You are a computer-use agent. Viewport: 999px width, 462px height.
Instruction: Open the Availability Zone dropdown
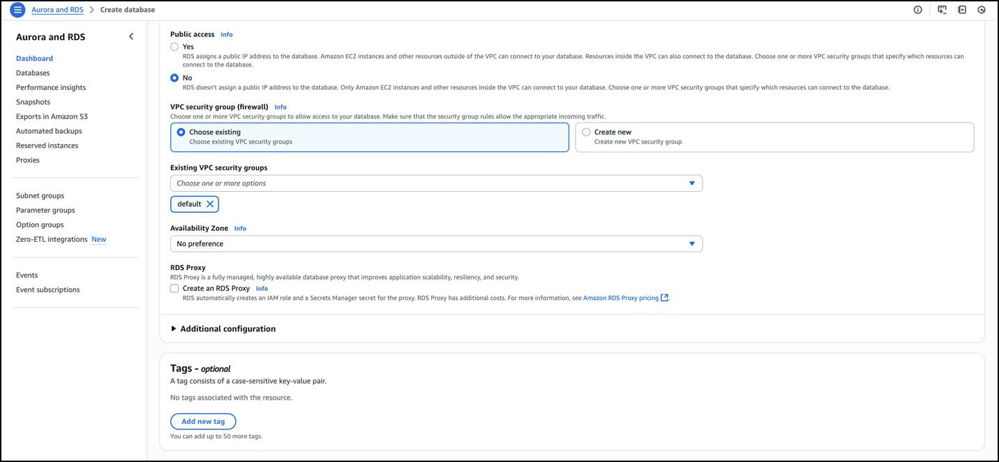[436, 244]
